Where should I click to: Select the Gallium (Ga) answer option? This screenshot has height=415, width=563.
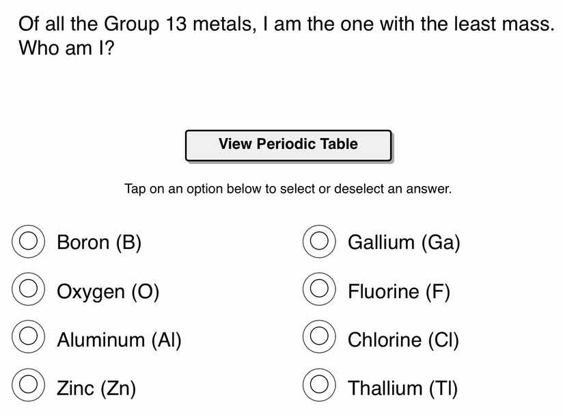pyautogui.click(x=319, y=242)
